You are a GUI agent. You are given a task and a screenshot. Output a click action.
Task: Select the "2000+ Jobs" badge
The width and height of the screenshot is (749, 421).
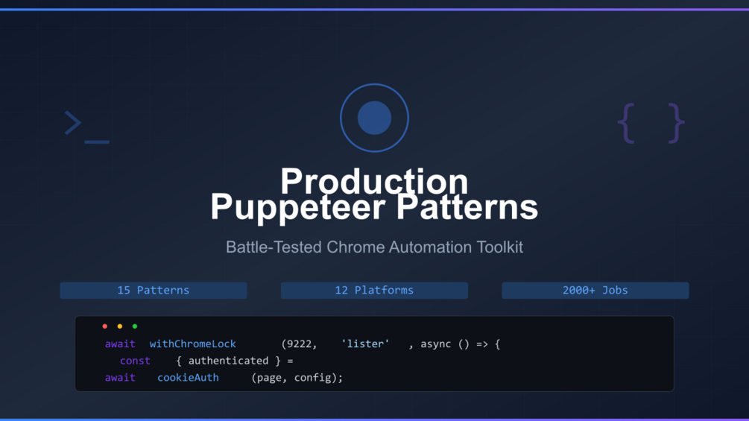tap(595, 290)
